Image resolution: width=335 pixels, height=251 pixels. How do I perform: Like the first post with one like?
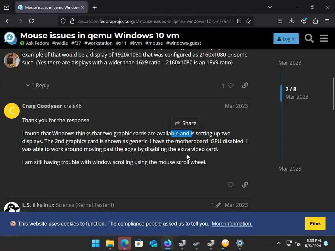pyautogui.click(x=230, y=85)
